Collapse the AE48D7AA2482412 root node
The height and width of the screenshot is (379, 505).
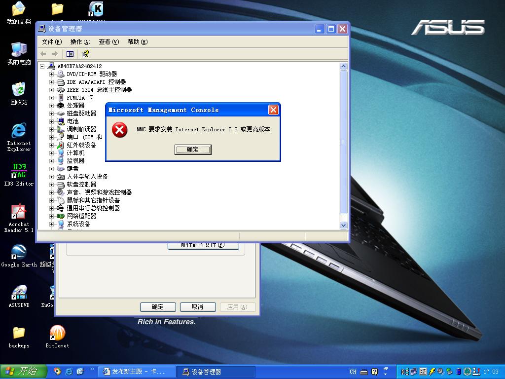point(42,66)
